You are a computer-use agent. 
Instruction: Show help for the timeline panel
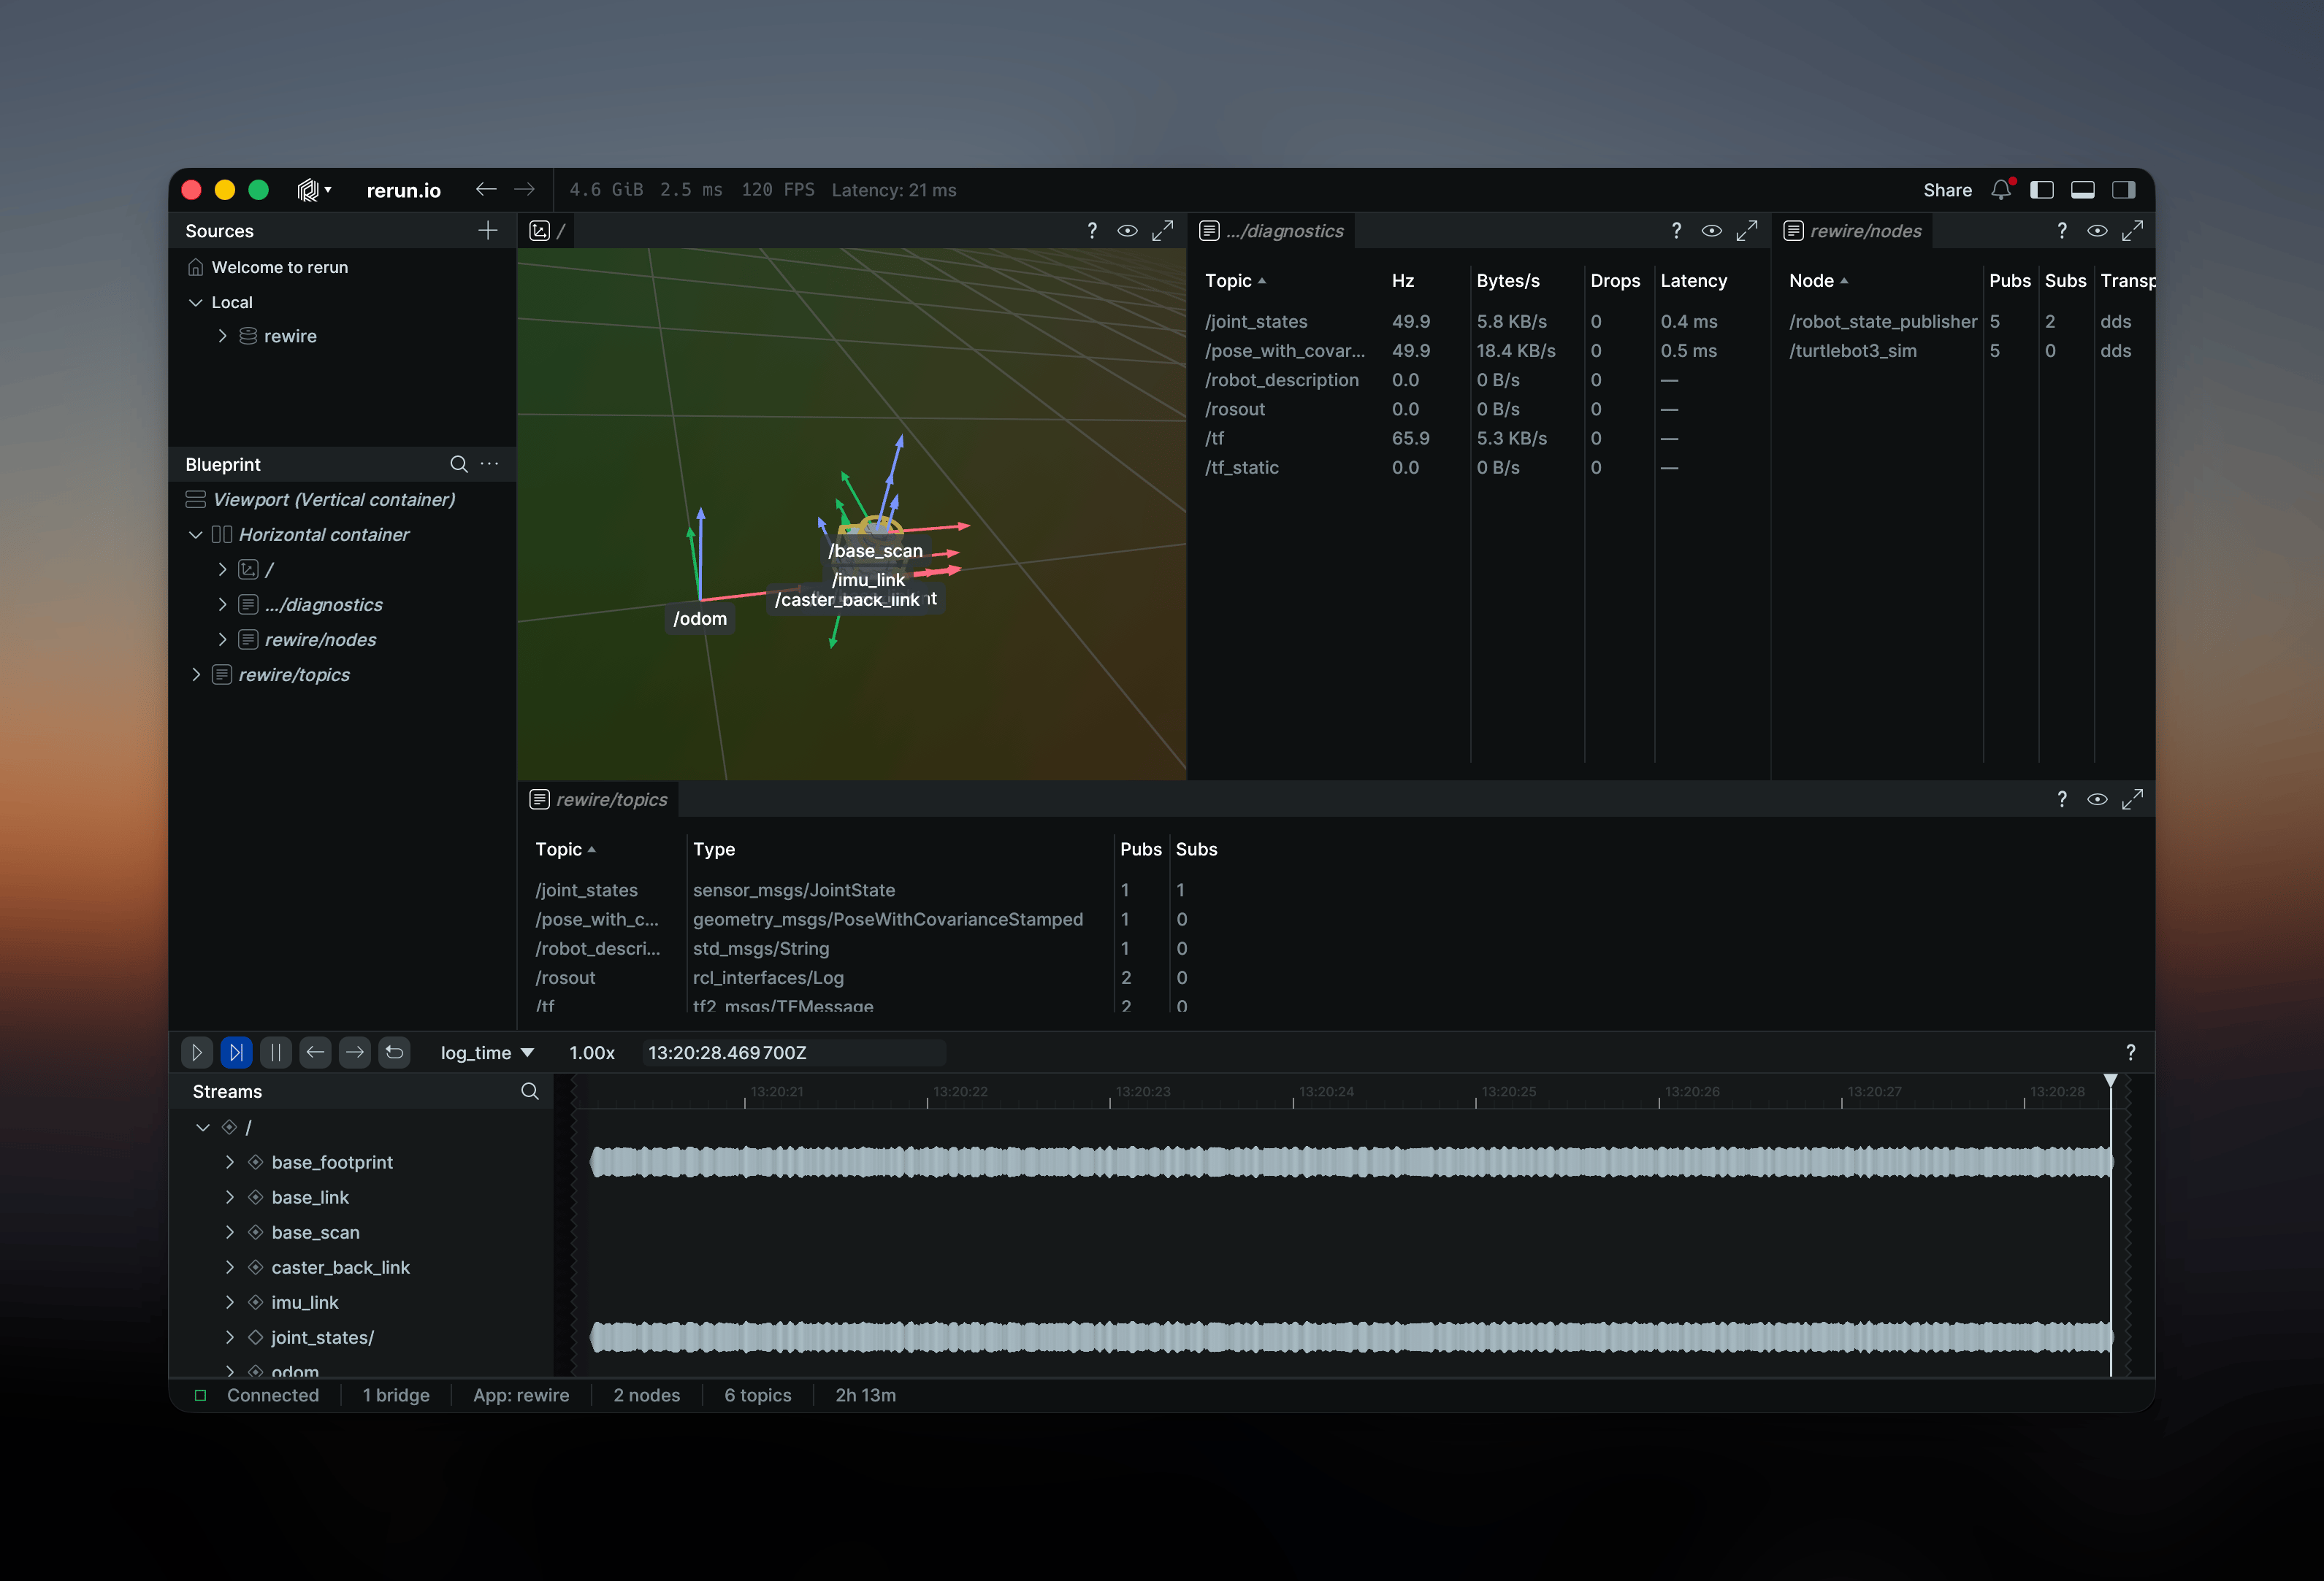point(2130,1053)
